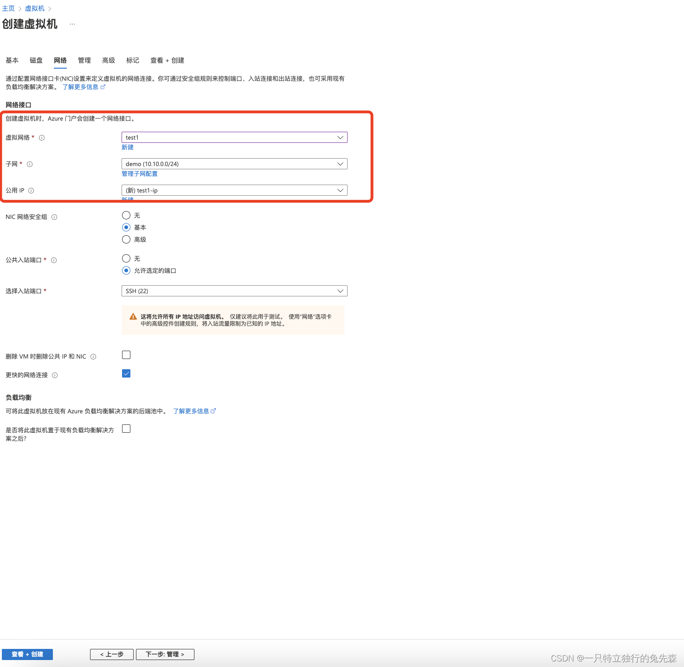Select 基本 NIC network security group

tap(126, 227)
